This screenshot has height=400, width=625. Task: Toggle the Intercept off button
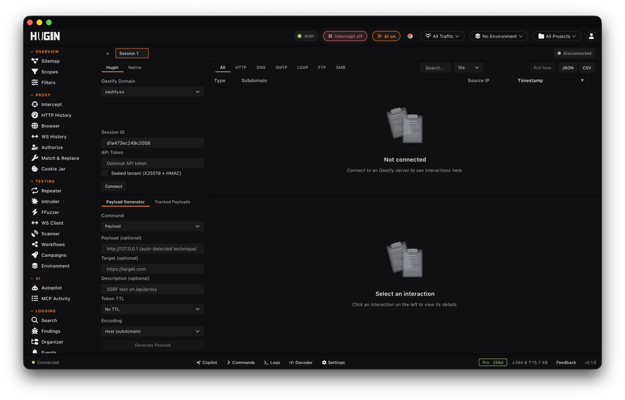[x=345, y=36]
